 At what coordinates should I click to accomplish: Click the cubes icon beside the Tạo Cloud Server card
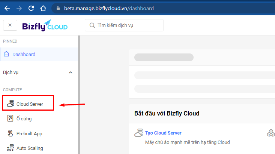tap(271, 133)
